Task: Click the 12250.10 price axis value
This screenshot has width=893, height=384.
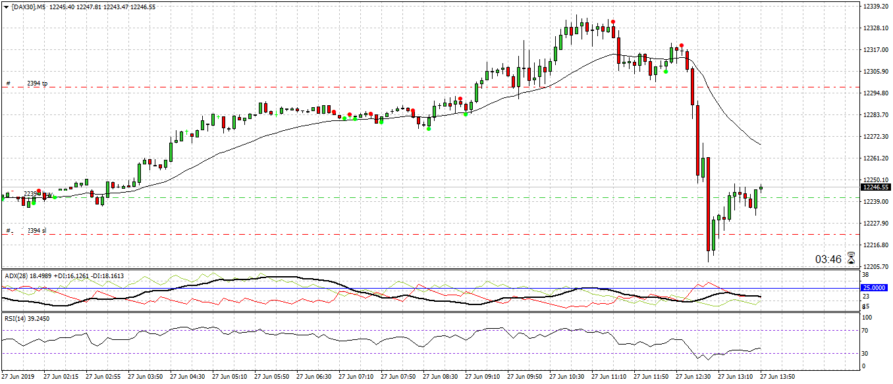Action: (x=875, y=180)
